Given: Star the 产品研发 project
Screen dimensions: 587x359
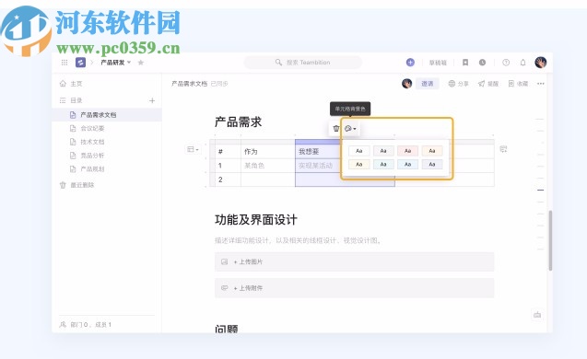Looking at the screenshot, I should coord(141,63).
